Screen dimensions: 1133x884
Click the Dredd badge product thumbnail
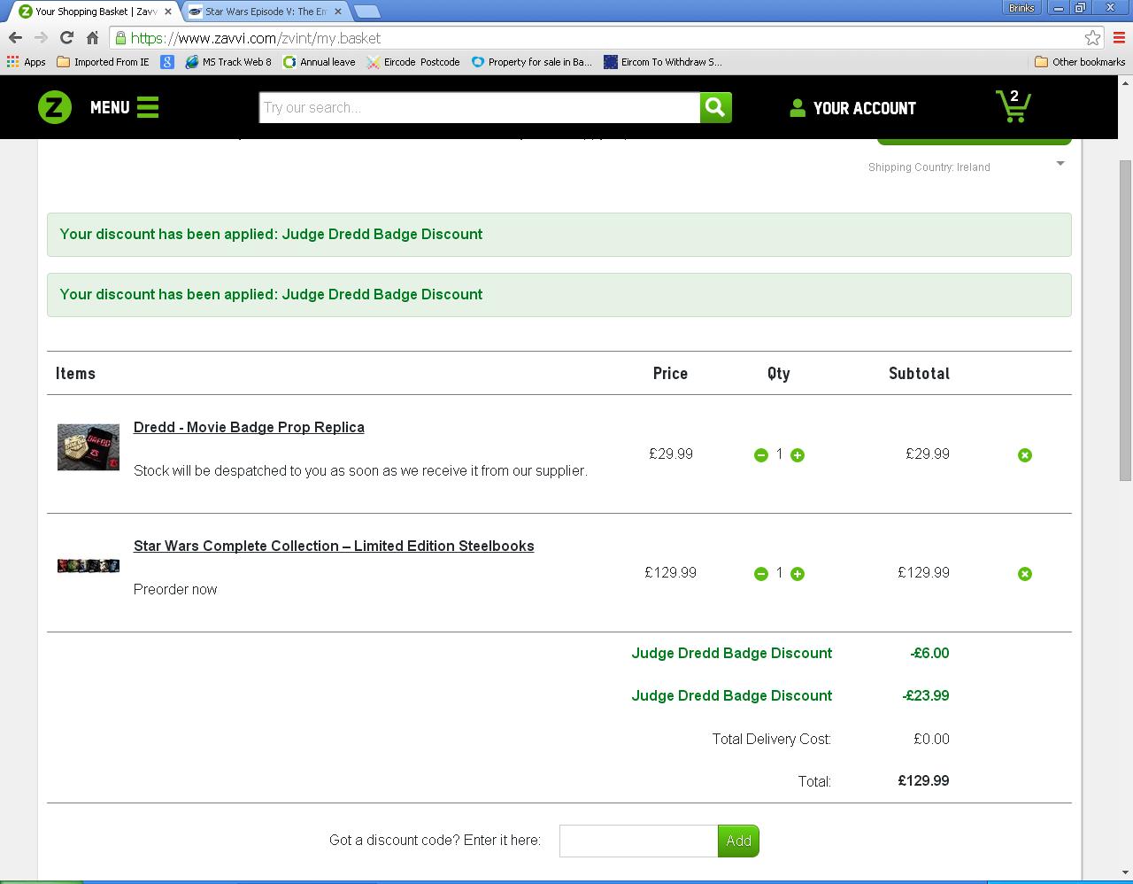(89, 447)
